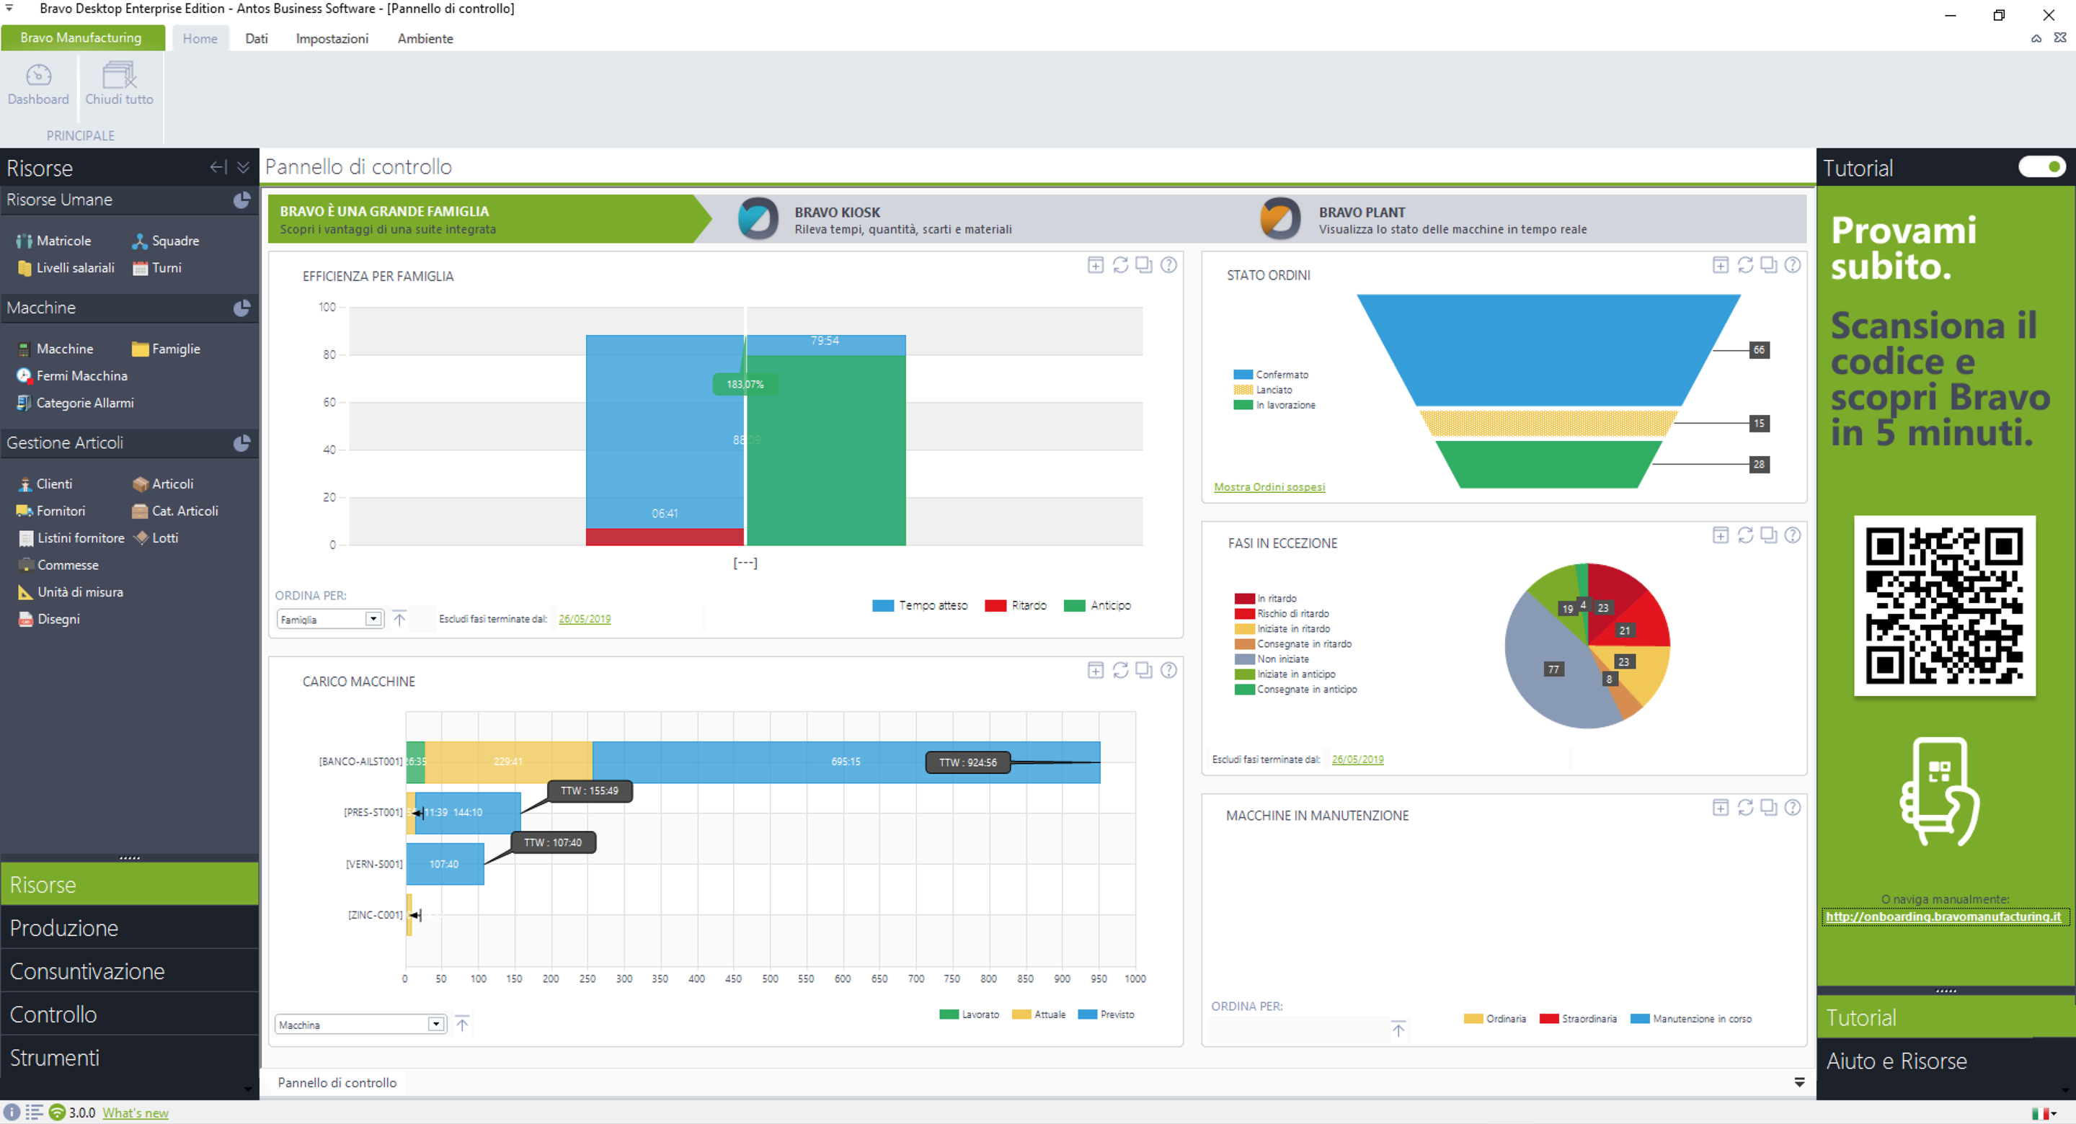Image resolution: width=2076 pixels, height=1124 pixels.
Task: Click the tutorial QR code image
Action: click(1944, 606)
